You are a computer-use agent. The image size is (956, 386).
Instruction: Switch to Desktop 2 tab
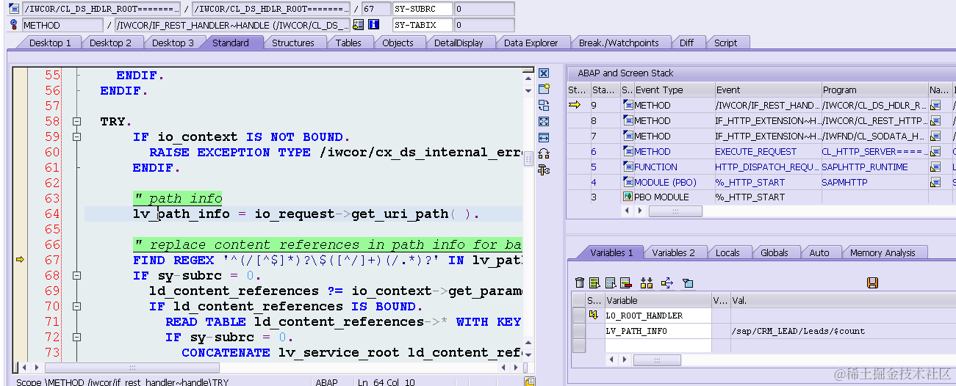point(110,43)
